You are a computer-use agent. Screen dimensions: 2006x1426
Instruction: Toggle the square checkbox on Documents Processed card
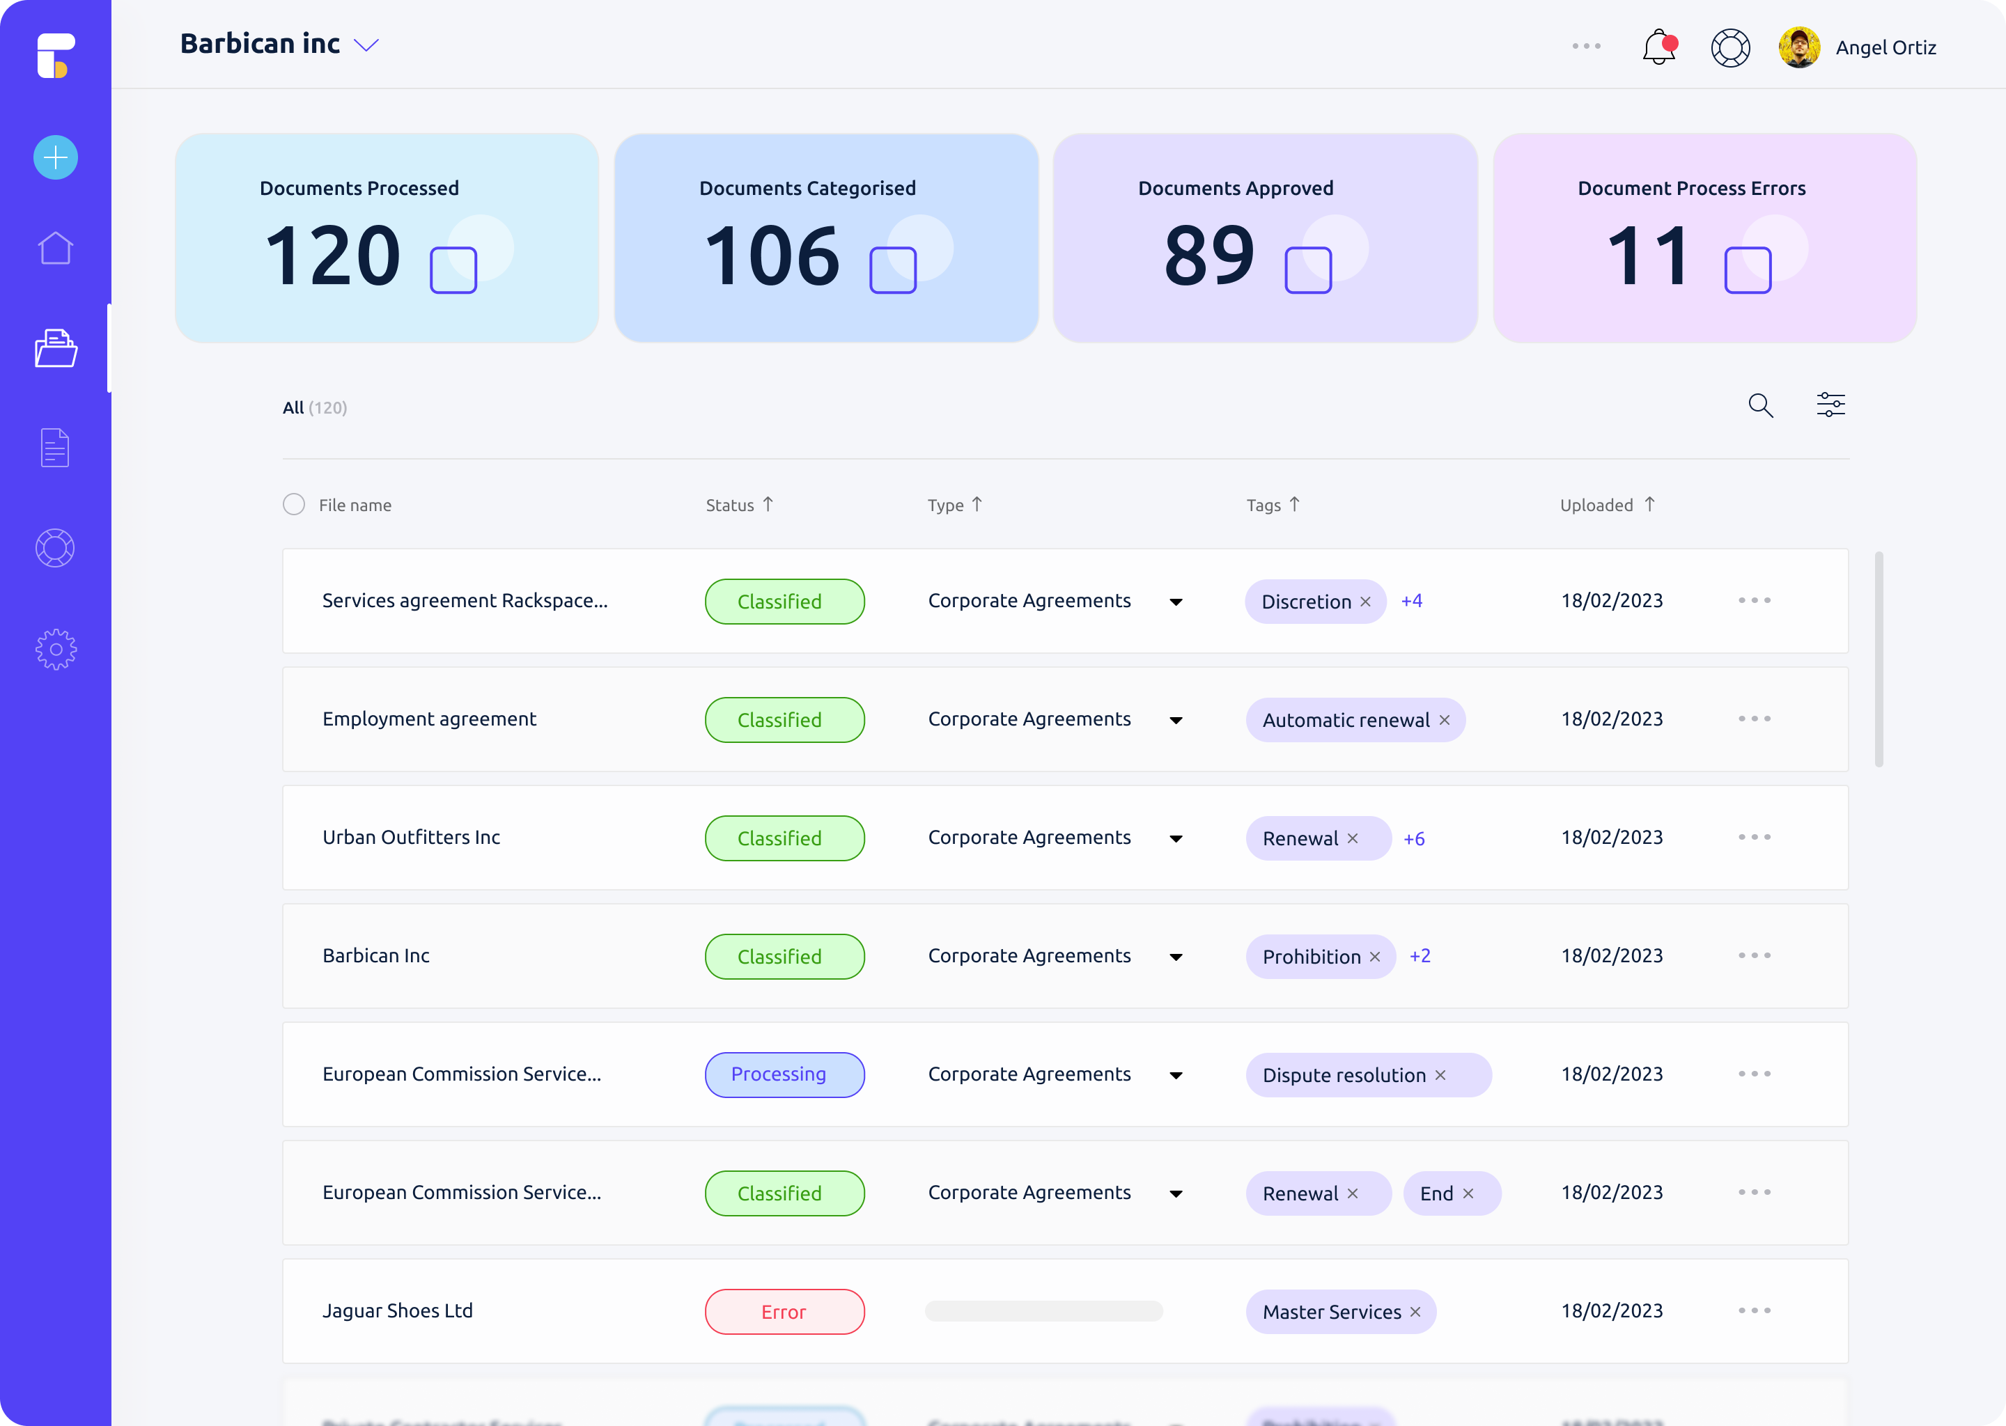(453, 270)
